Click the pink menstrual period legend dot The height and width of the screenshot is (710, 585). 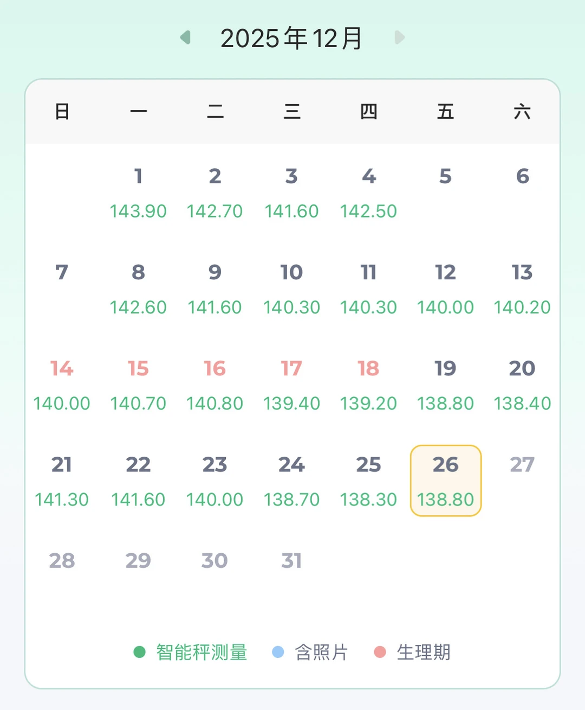tap(380, 652)
